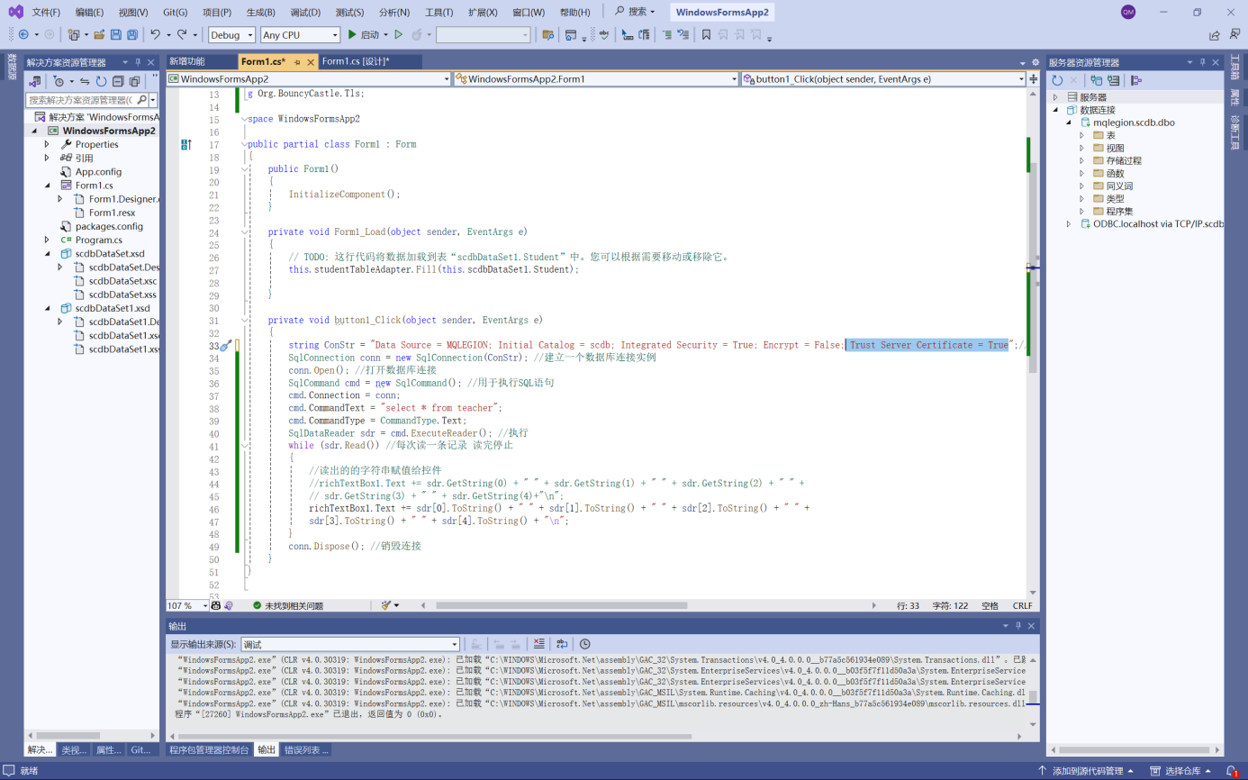Click the Solution Explorer search field
Screen dimensions: 1248x780
point(87,100)
